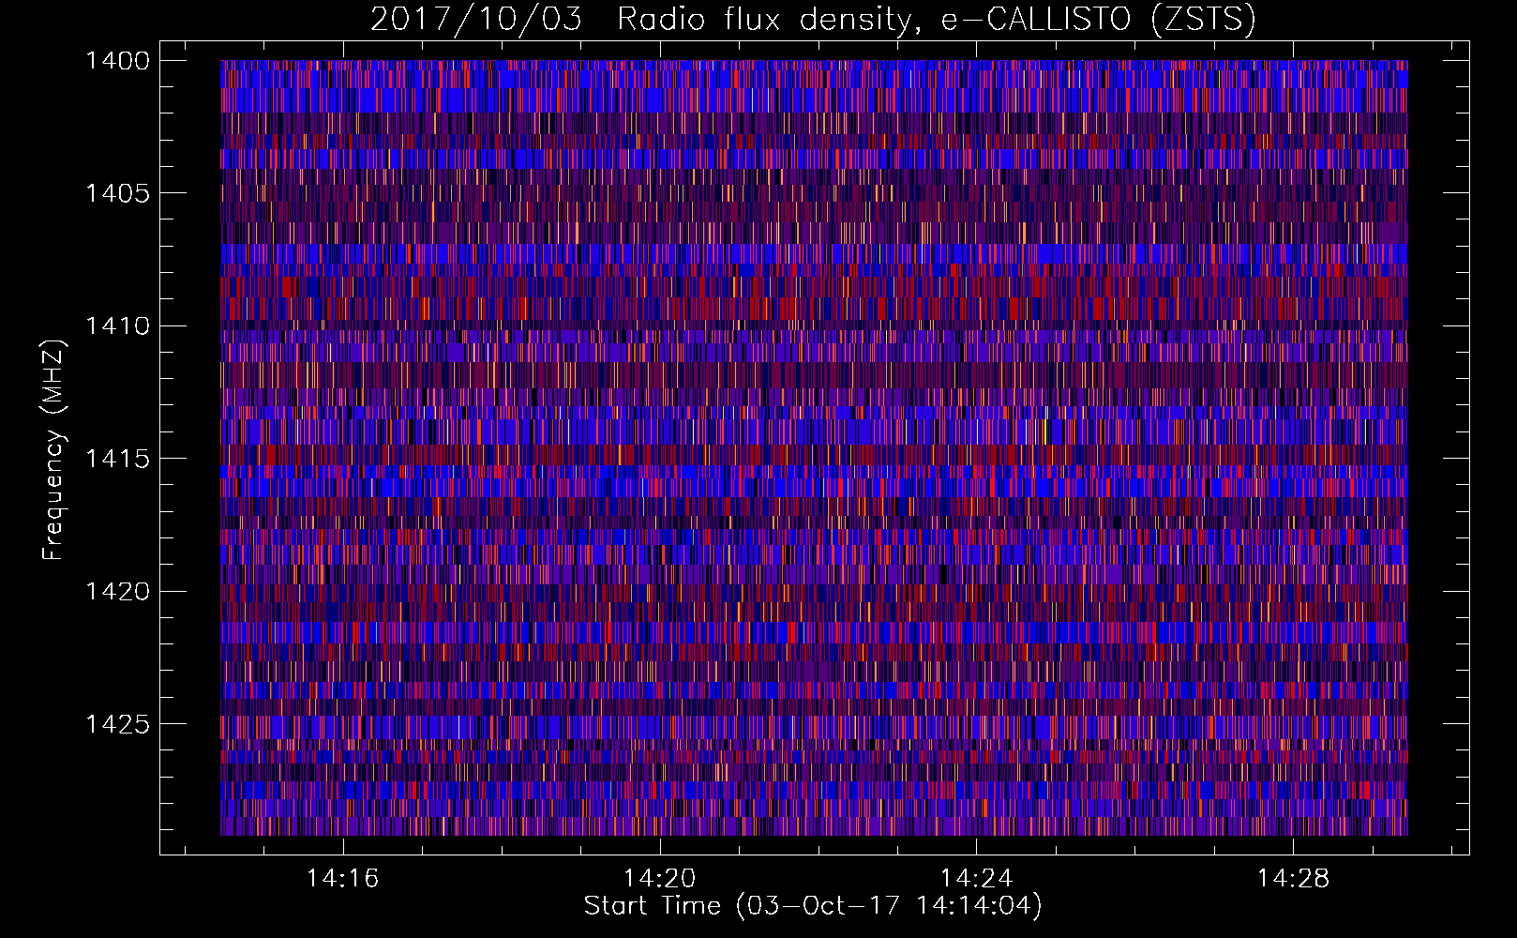Click the Frequency (MHZ) axis title
1517x938 pixels.
pyautogui.click(x=53, y=449)
